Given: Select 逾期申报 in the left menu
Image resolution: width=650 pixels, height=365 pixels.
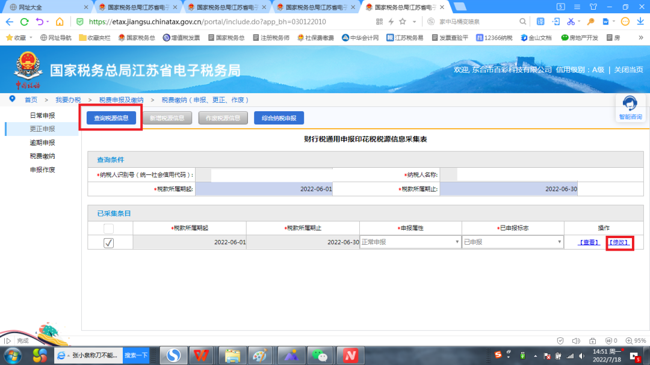Looking at the screenshot, I should click(x=42, y=143).
